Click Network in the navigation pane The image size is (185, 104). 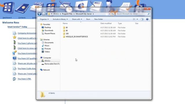click(46, 70)
